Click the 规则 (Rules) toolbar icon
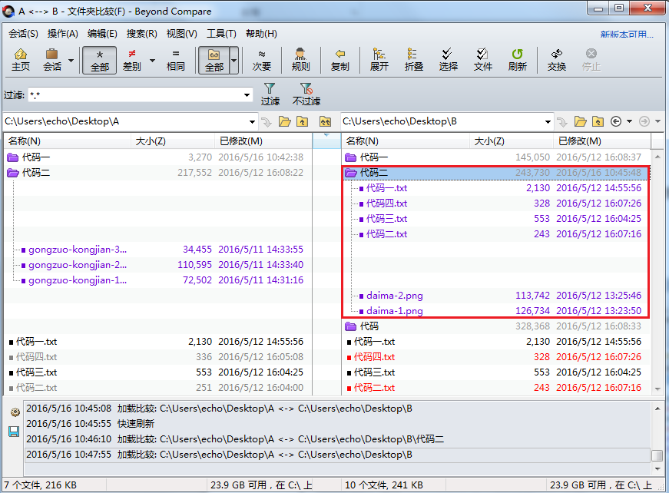669x493 pixels. 300,59
